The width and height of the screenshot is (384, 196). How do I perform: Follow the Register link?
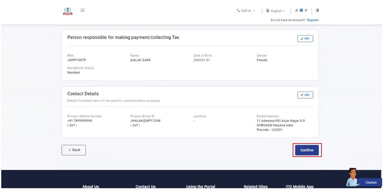[x=313, y=20]
